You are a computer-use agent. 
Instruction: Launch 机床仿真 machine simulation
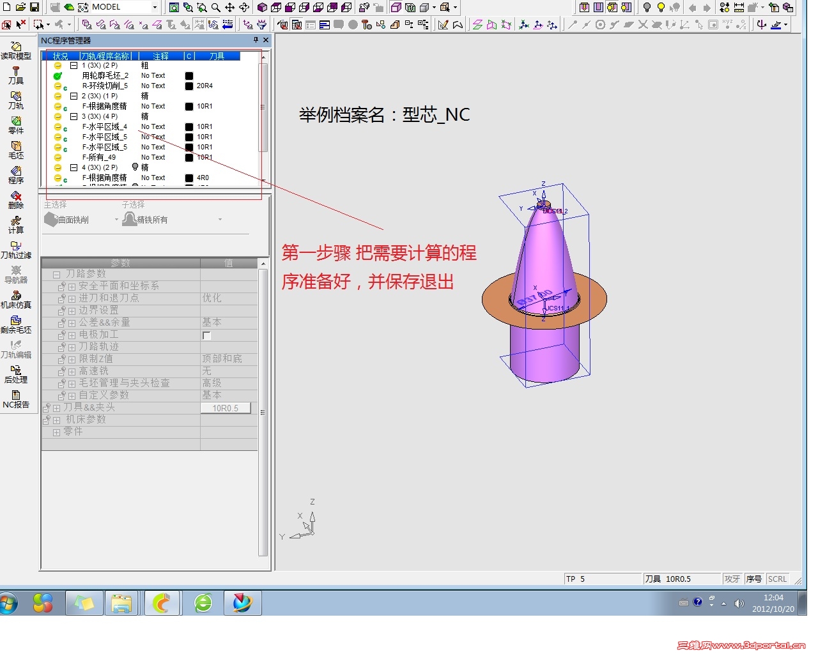[16, 300]
